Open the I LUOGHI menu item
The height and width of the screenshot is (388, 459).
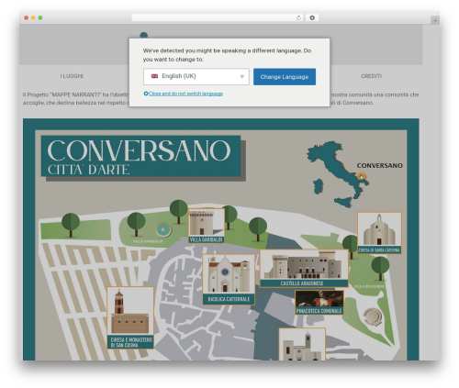(x=72, y=76)
